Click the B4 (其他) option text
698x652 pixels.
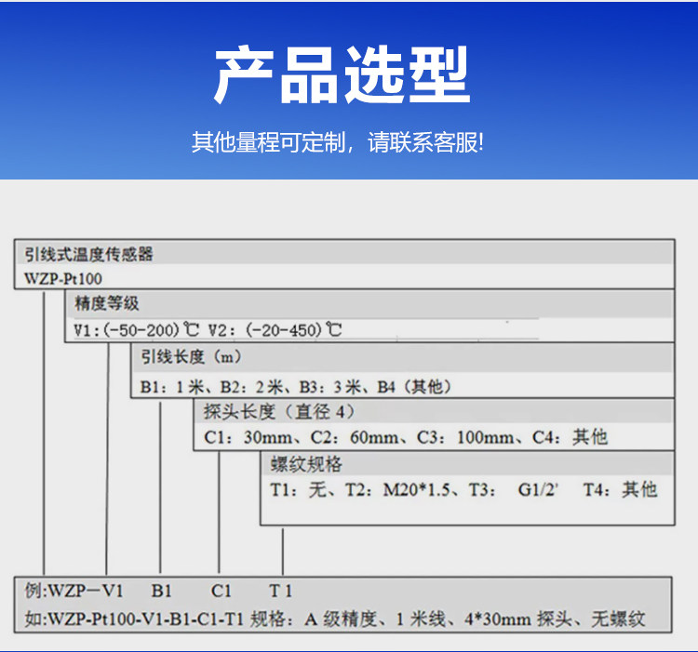tap(414, 387)
